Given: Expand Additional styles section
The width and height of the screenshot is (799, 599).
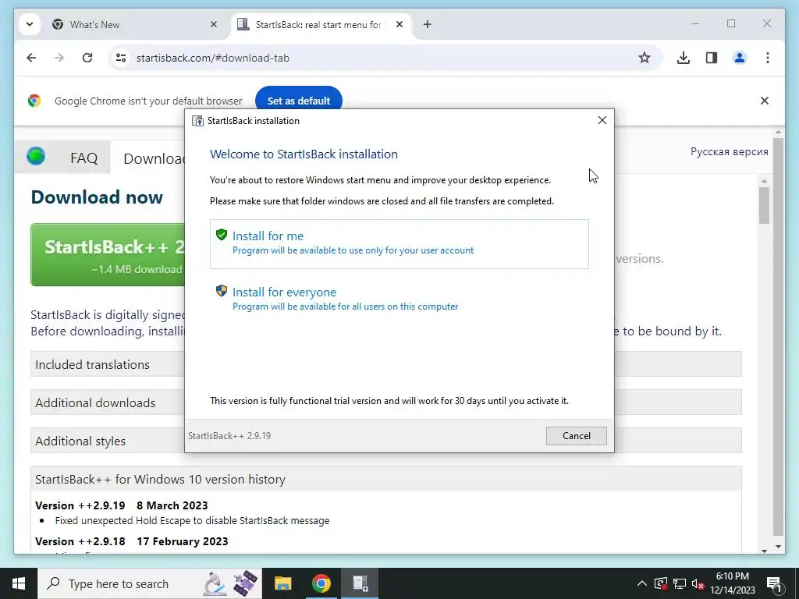Looking at the screenshot, I should [x=108, y=441].
